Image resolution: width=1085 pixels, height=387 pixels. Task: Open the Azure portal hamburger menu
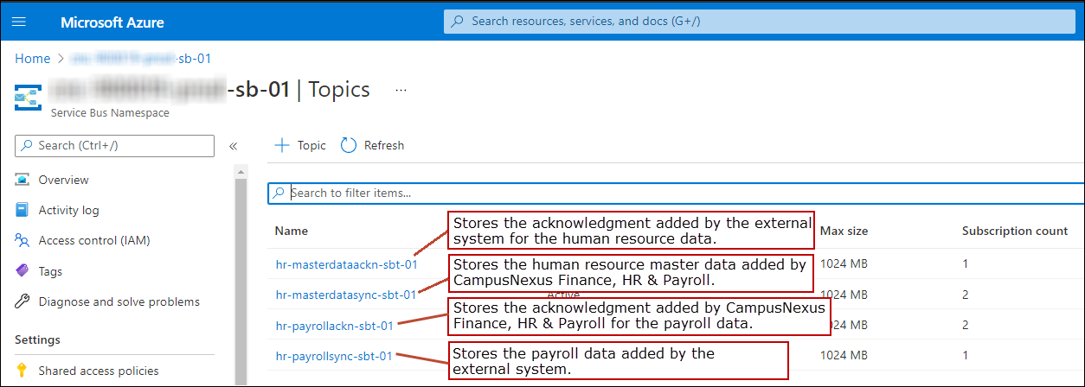point(20,22)
